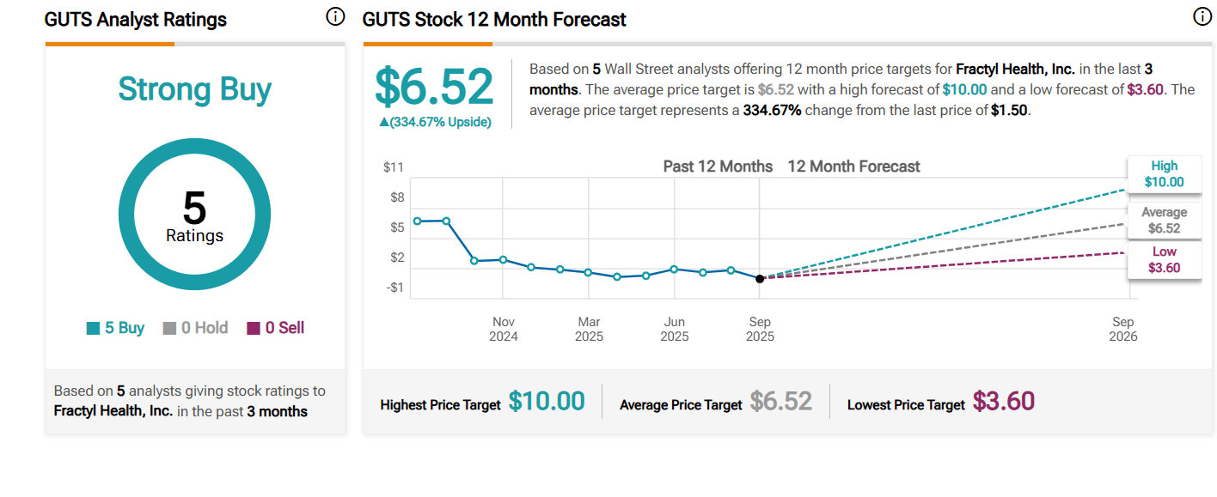Open the info icon beside 12 Month Forecast heading
Screen dimensions: 1217x497
(1202, 17)
